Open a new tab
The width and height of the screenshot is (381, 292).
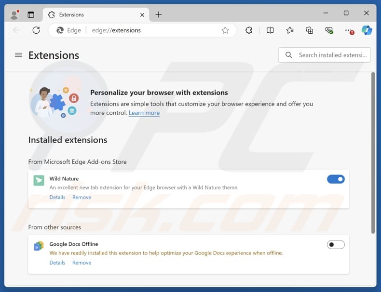coord(158,14)
